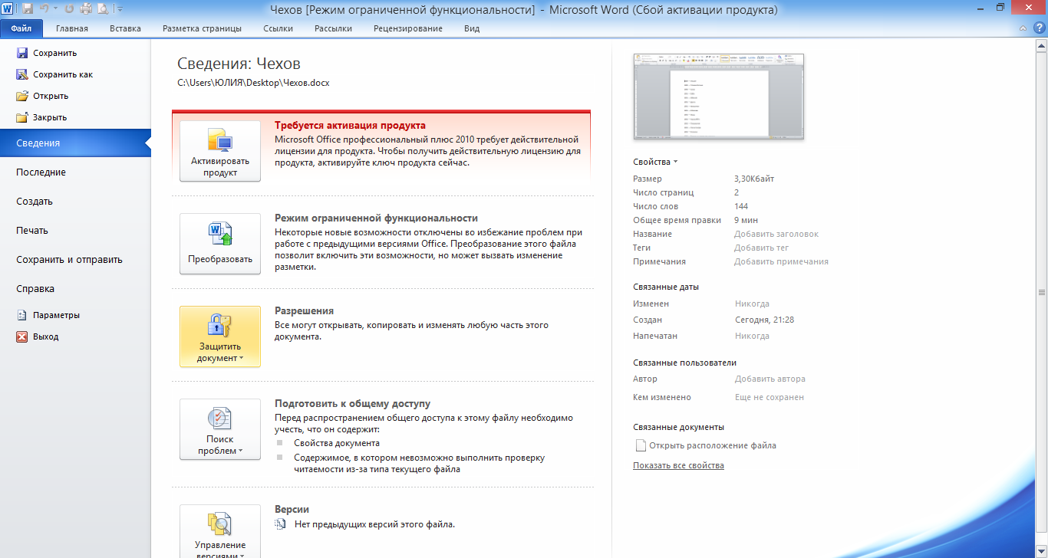
Task: Click Сохранить in the File menu
Action: pyautogui.click(x=54, y=53)
